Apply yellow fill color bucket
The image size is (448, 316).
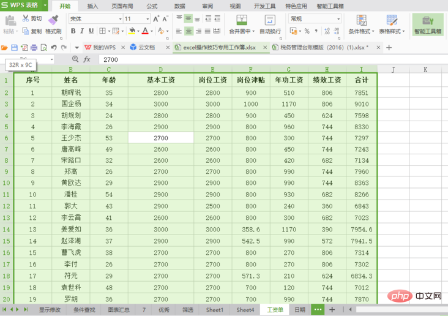click(132, 31)
